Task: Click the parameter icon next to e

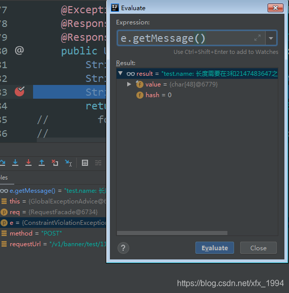Action: (4, 223)
